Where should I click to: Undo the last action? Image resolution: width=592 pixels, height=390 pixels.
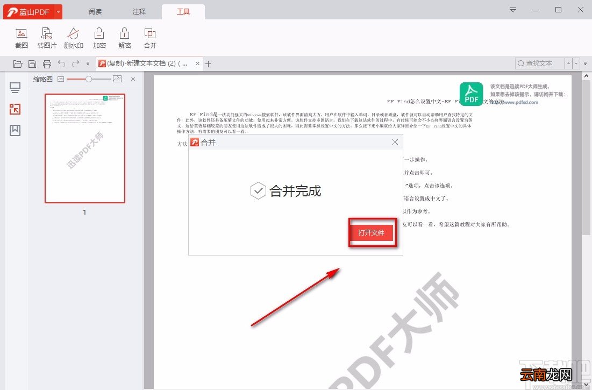pyautogui.click(x=61, y=64)
